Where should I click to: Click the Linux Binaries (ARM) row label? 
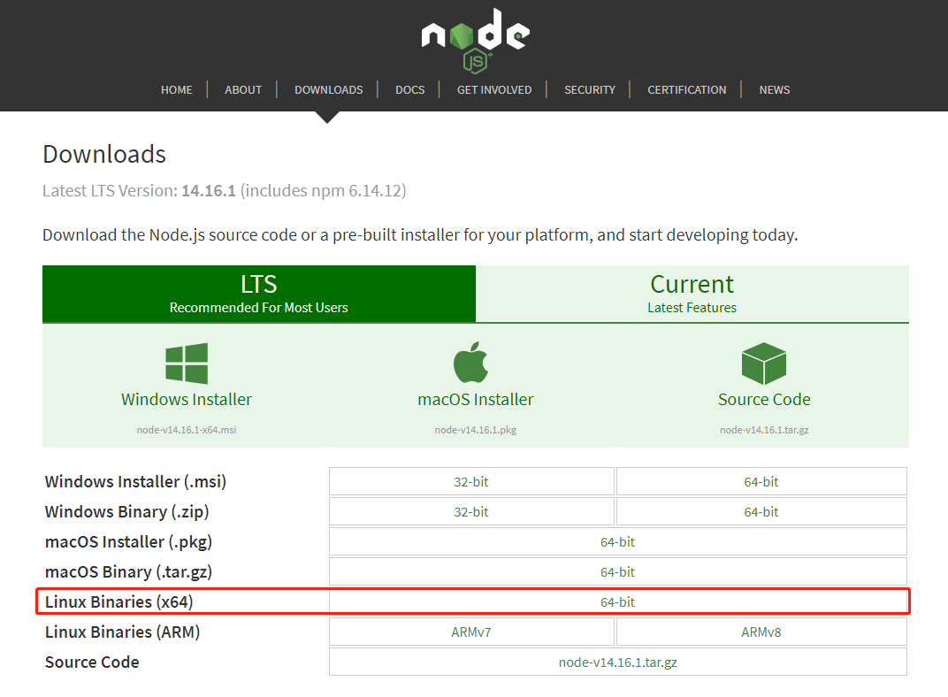123,632
